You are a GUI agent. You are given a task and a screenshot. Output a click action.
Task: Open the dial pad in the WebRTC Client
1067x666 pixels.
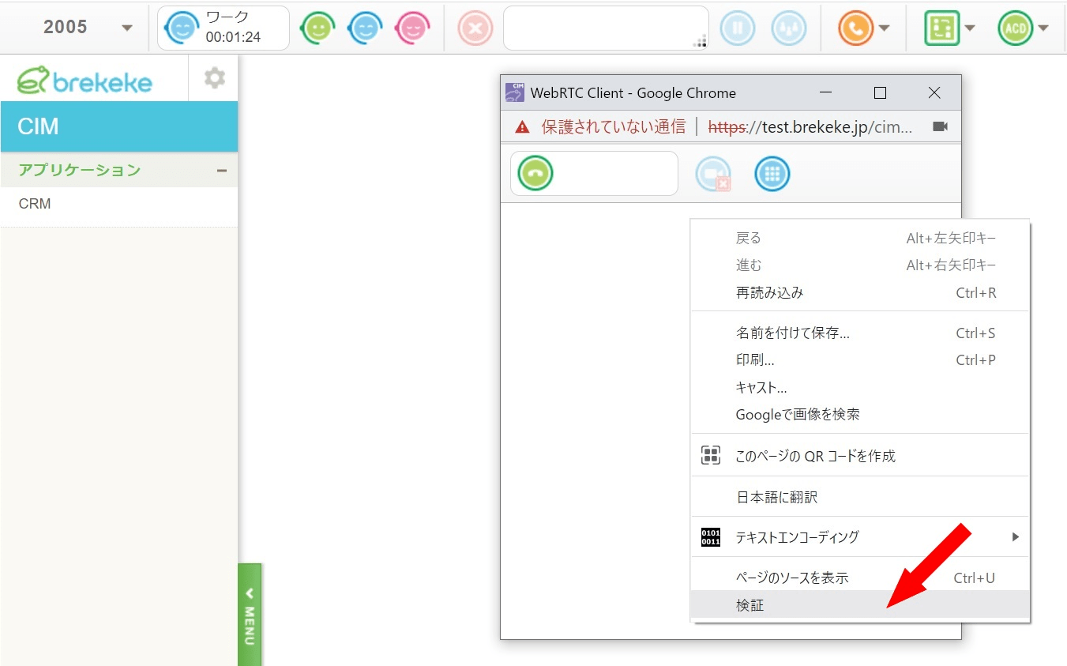(772, 173)
